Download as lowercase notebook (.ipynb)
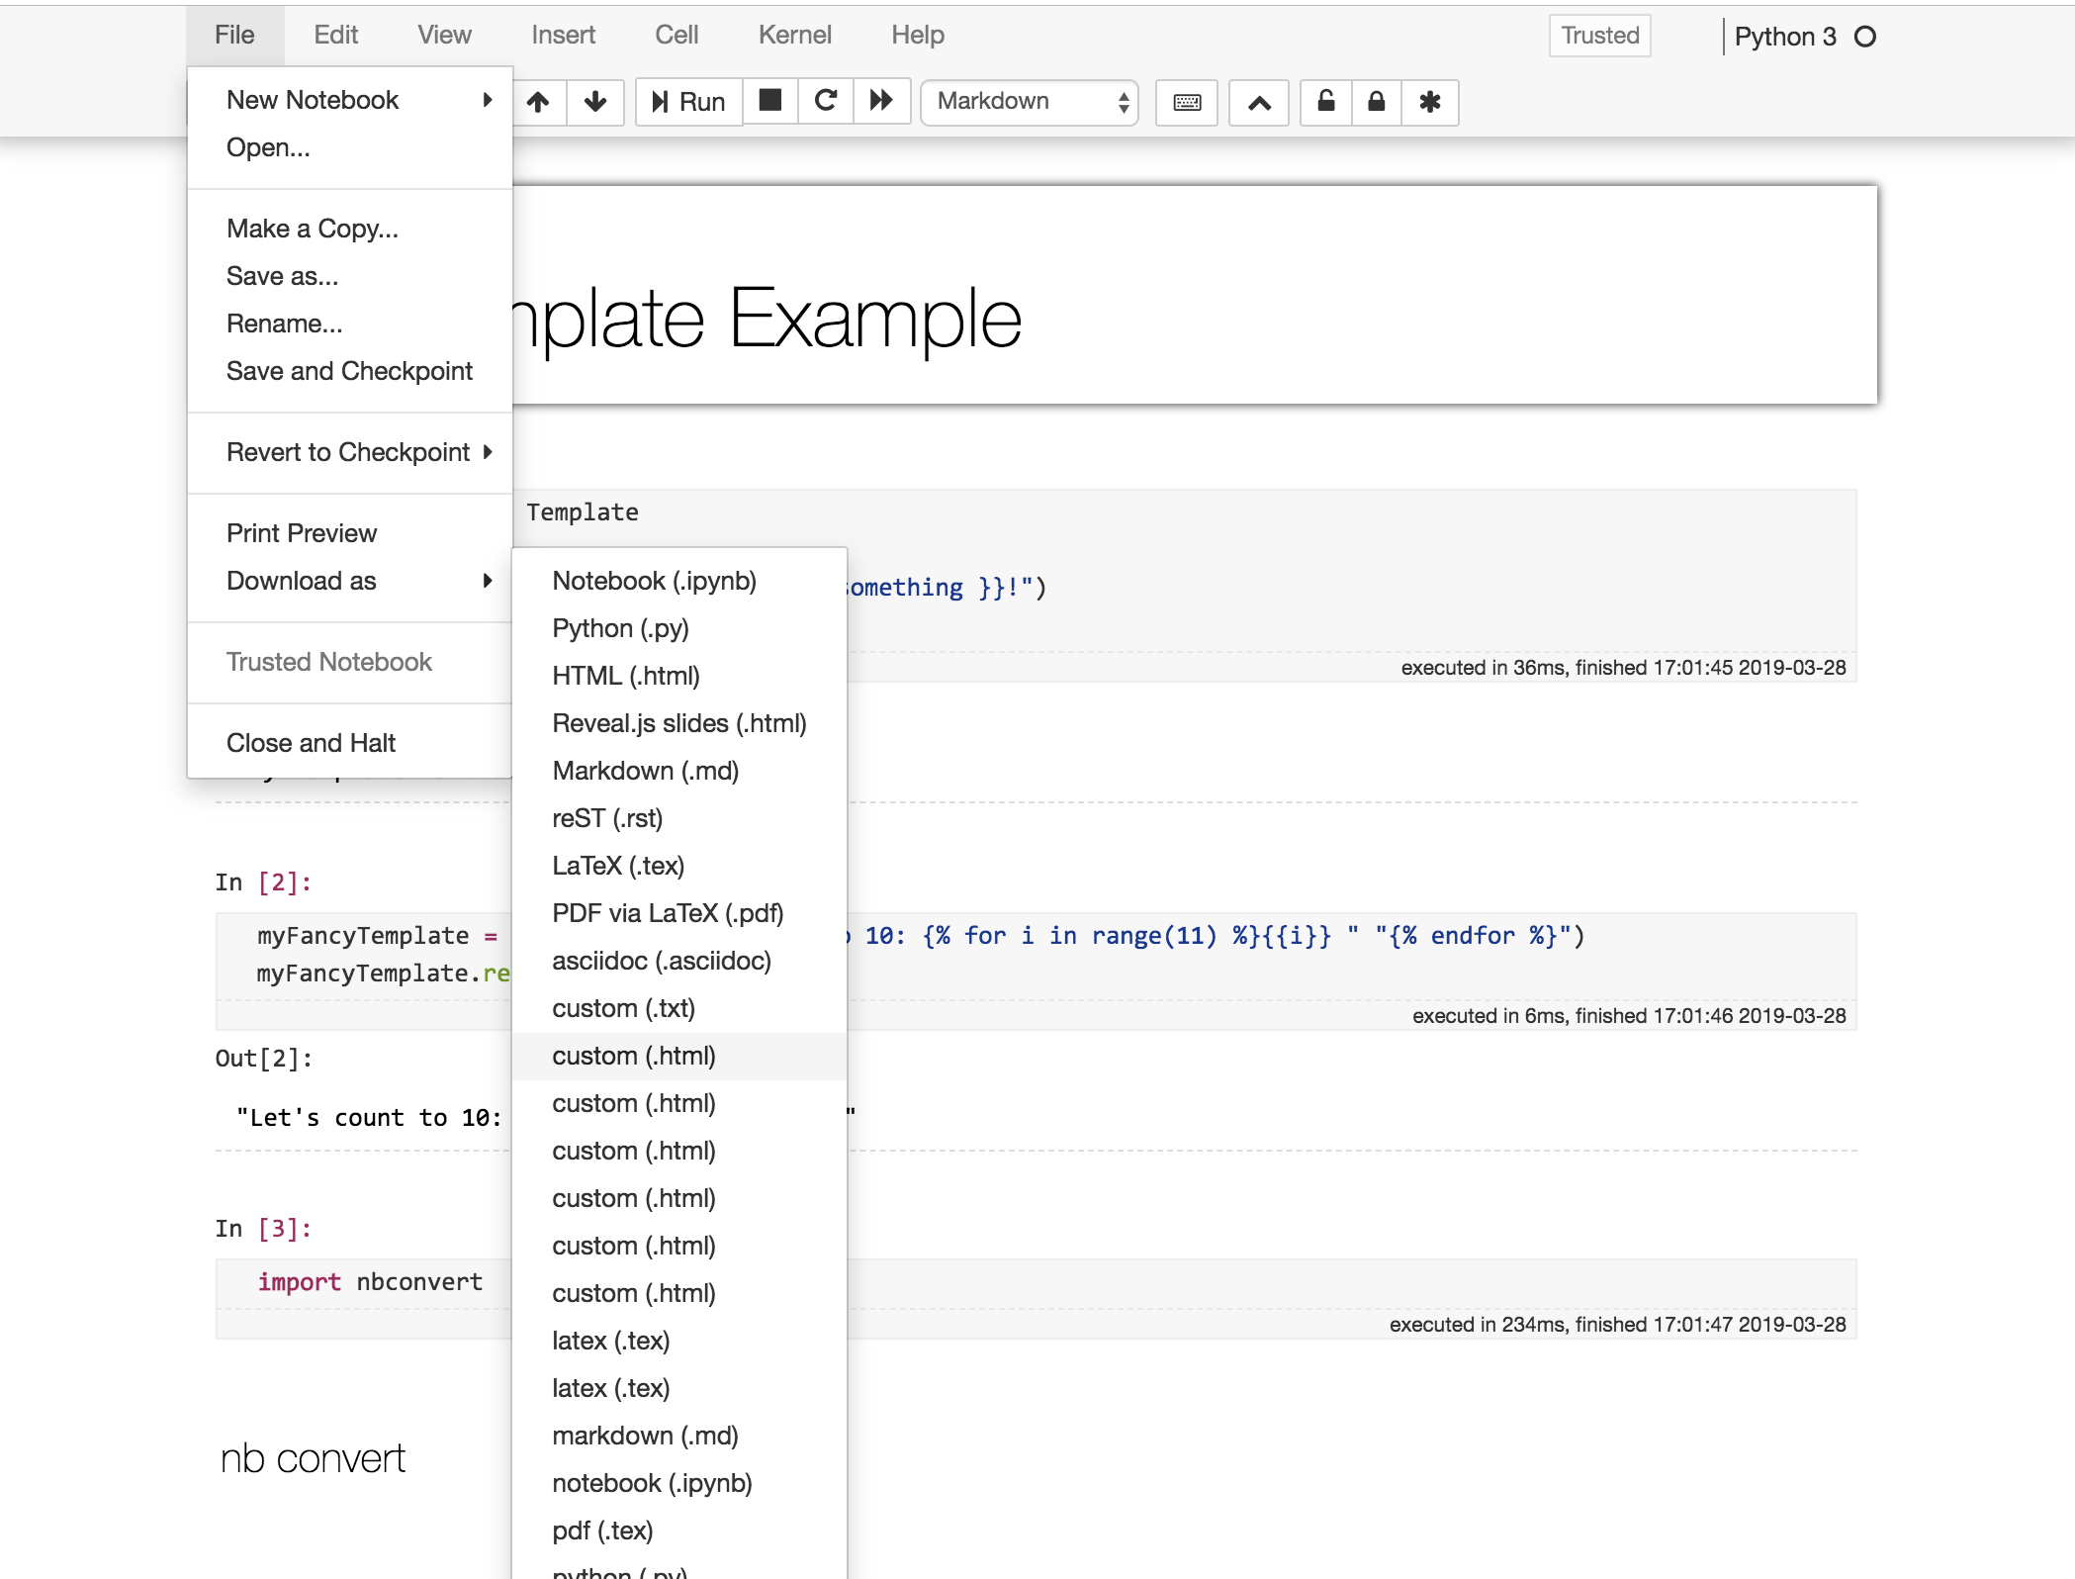The image size is (2075, 1579). pos(679,1483)
